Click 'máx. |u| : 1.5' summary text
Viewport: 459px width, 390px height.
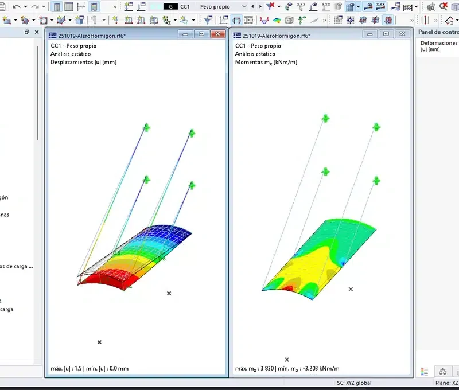click(x=66, y=368)
